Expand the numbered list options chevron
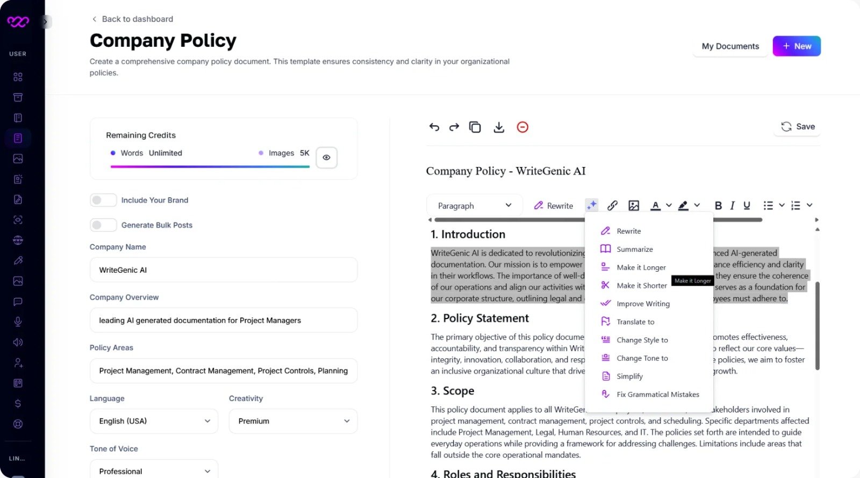The width and height of the screenshot is (860, 478). click(x=809, y=205)
